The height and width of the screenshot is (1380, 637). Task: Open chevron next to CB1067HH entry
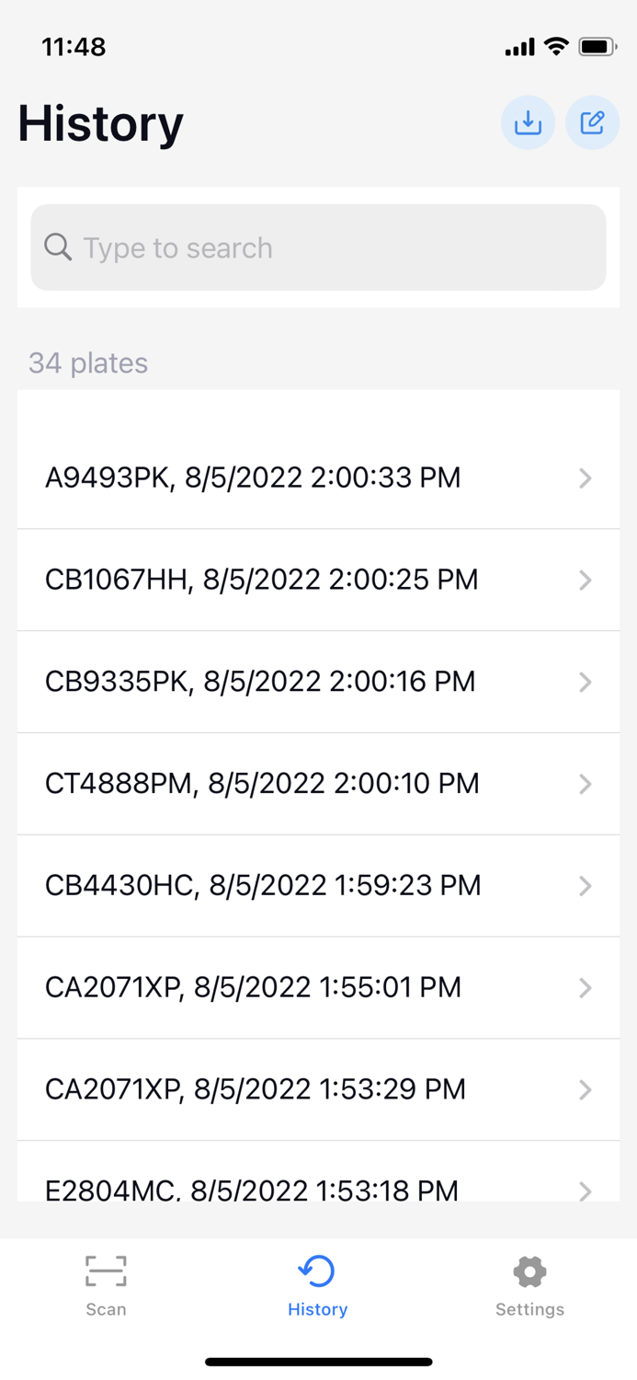[586, 580]
